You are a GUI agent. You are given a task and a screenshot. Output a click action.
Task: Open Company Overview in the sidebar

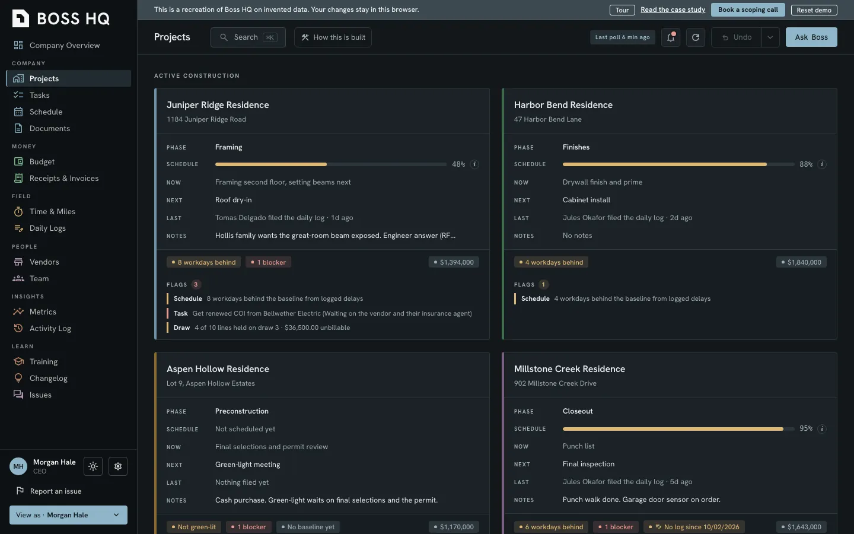[68, 45]
